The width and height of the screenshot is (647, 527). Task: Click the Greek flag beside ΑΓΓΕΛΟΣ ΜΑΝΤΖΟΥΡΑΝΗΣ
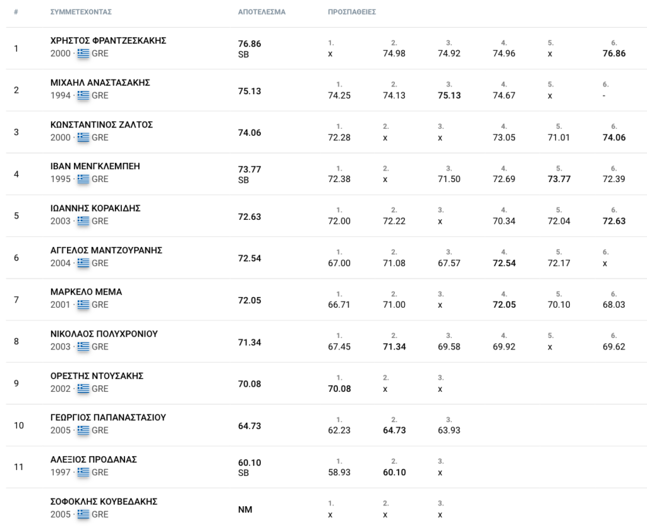click(83, 263)
